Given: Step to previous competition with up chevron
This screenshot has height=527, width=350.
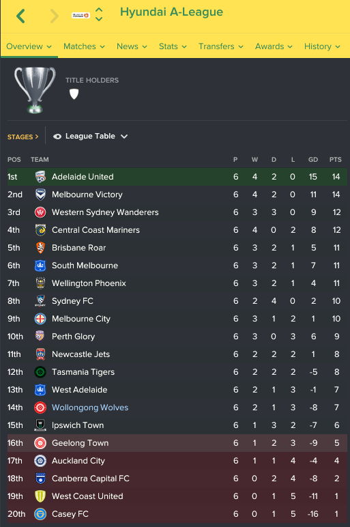Looking at the screenshot, I should (99, 10).
